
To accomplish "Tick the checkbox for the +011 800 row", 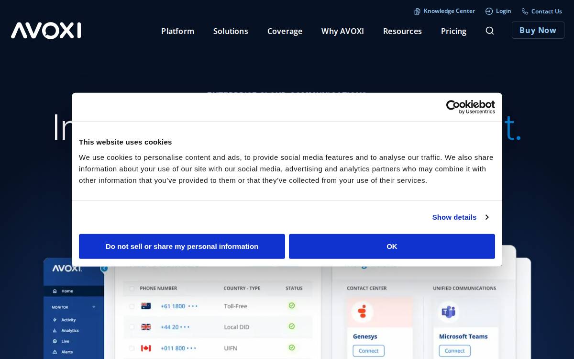I will 132,348.
